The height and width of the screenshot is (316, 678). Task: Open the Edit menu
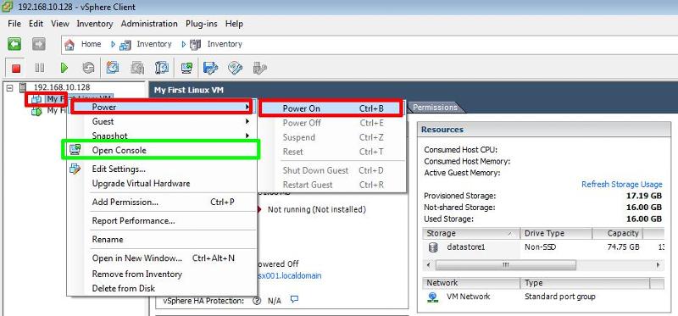36,24
